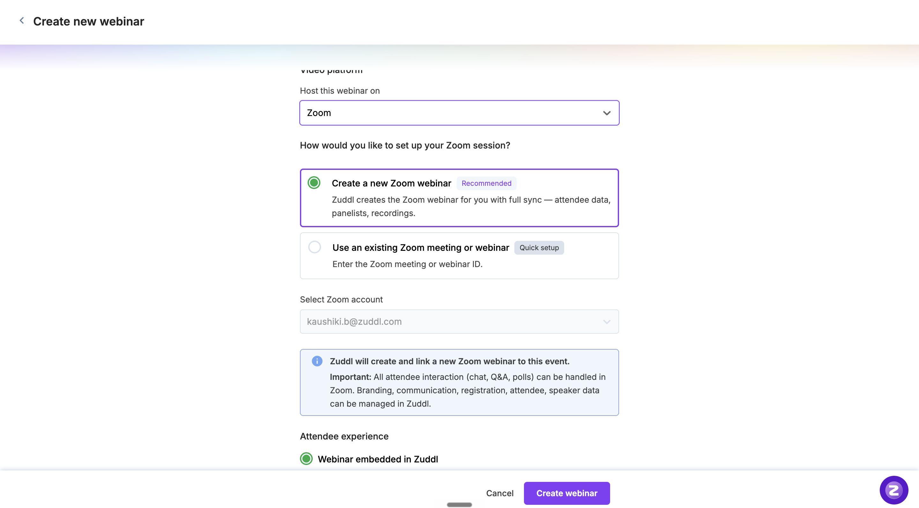
Task: Click the Create webinar button
Action: click(x=566, y=493)
